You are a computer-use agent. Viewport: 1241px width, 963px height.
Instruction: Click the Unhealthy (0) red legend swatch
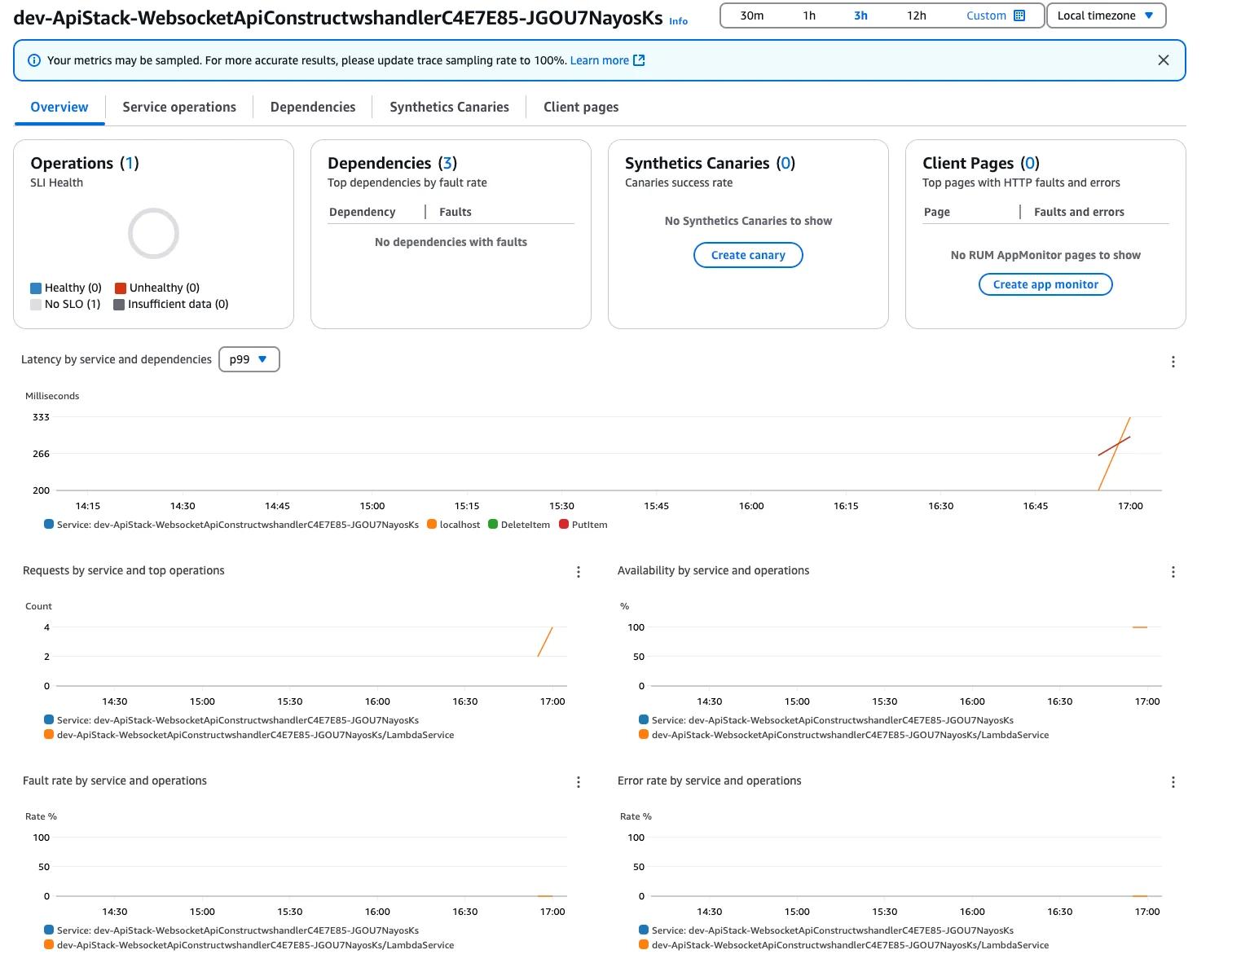point(121,288)
